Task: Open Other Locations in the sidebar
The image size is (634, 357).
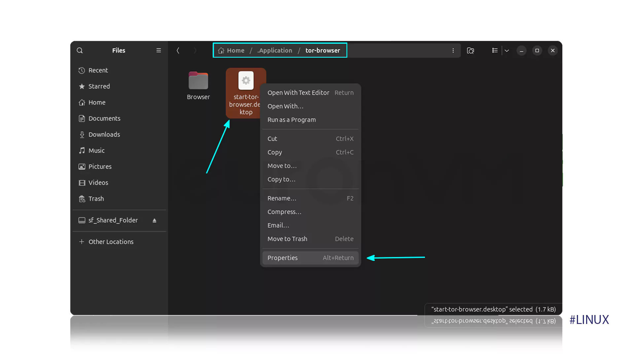Action: [119, 242]
